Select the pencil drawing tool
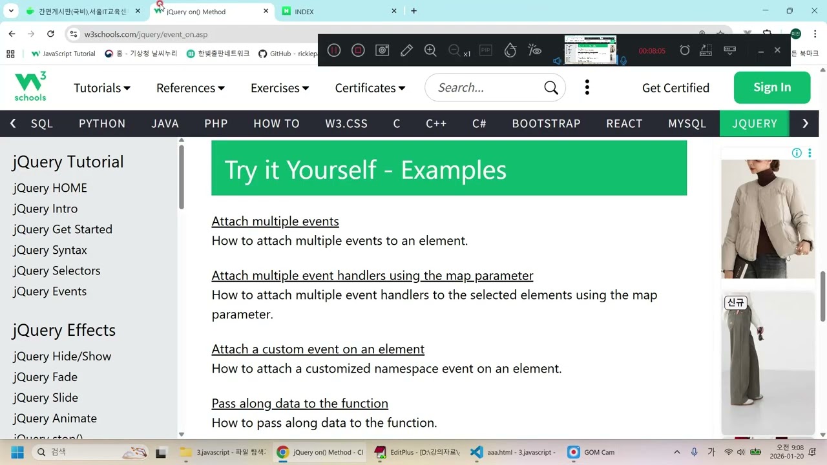827x465 pixels. pyautogui.click(x=406, y=50)
